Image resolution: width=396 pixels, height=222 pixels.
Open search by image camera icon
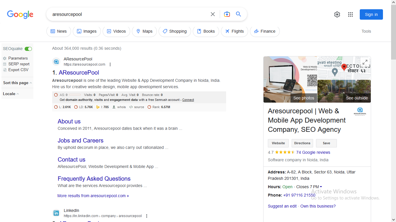(x=227, y=14)
